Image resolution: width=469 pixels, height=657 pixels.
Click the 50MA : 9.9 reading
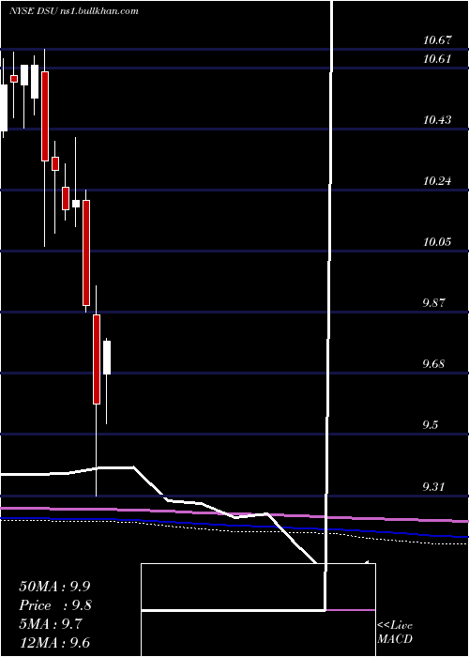point(54,587)
